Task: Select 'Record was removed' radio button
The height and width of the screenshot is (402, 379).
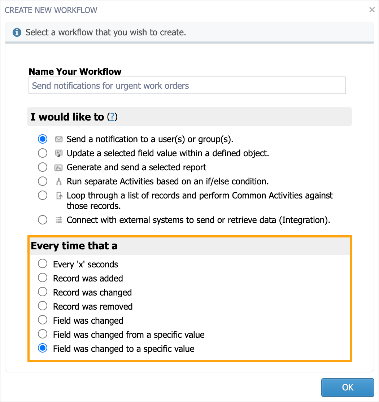Action: (x=43, y=306)
